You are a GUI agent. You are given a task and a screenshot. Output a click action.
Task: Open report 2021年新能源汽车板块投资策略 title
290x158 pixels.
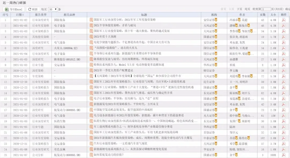click(143, 138)
